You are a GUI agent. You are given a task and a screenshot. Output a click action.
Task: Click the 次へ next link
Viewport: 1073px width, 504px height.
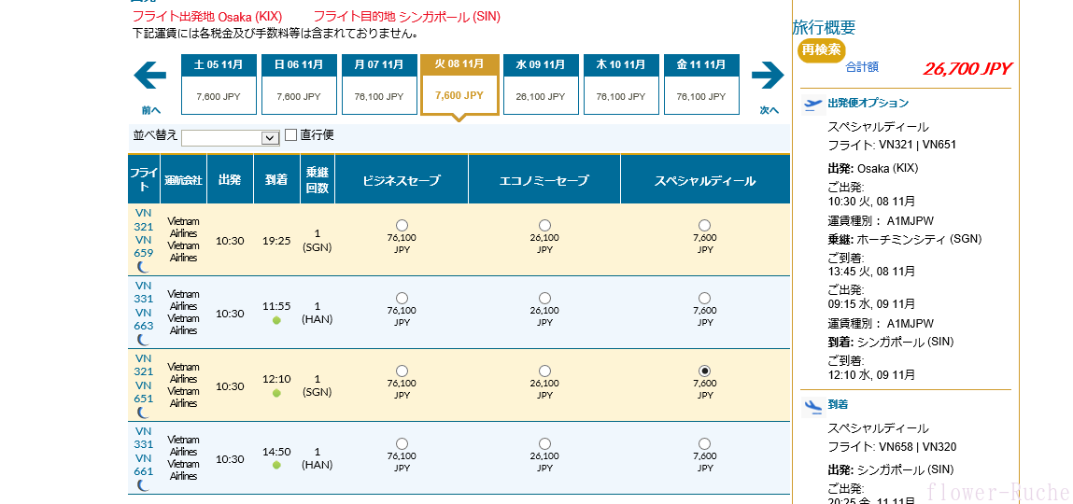pos(769,109)
